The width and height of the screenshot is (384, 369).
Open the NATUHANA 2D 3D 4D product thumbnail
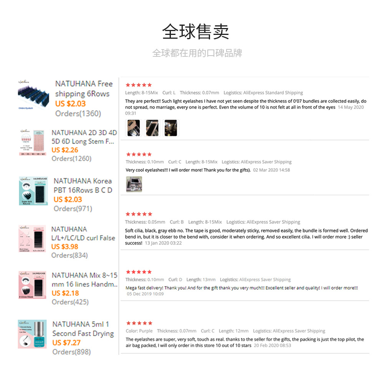(33, 142)
